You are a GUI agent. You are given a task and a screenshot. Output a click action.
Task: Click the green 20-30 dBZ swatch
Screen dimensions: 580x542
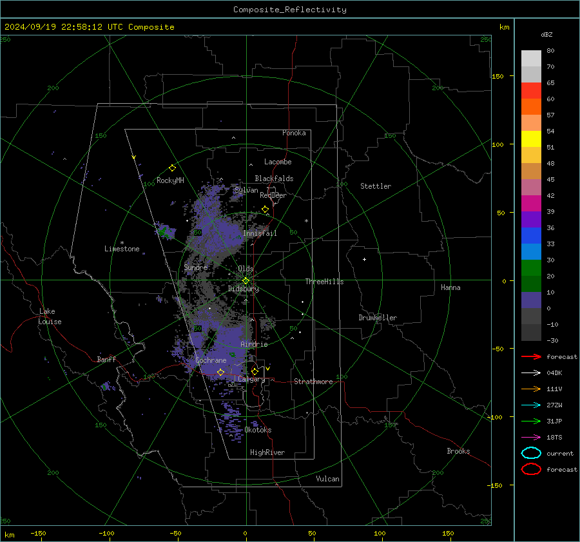531,267
